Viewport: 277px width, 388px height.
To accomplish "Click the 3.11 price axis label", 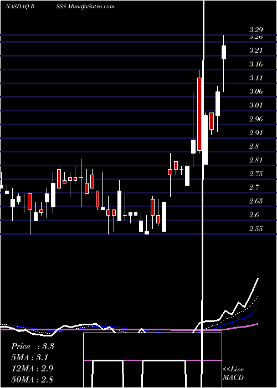I will click(256, 78).
